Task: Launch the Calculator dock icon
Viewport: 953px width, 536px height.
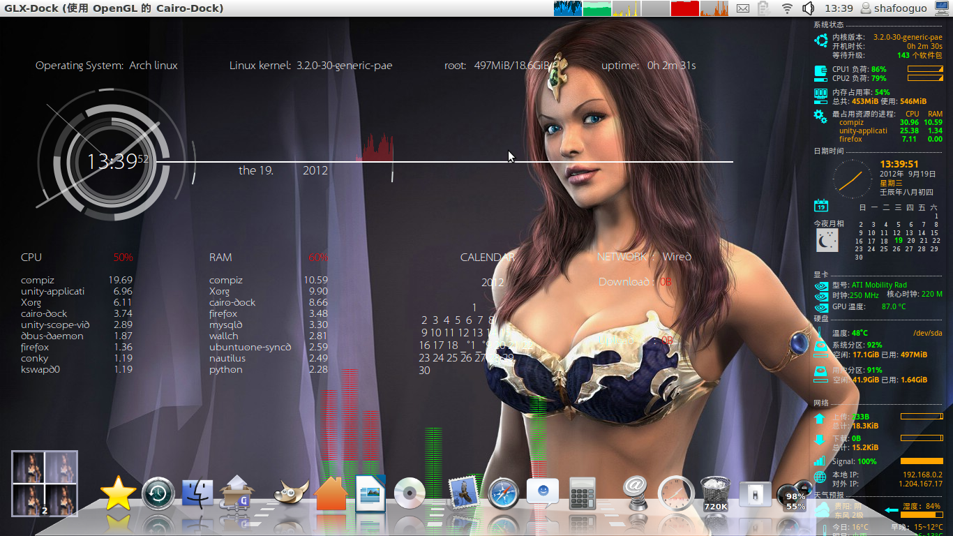Action: click(x=583, y=494)
